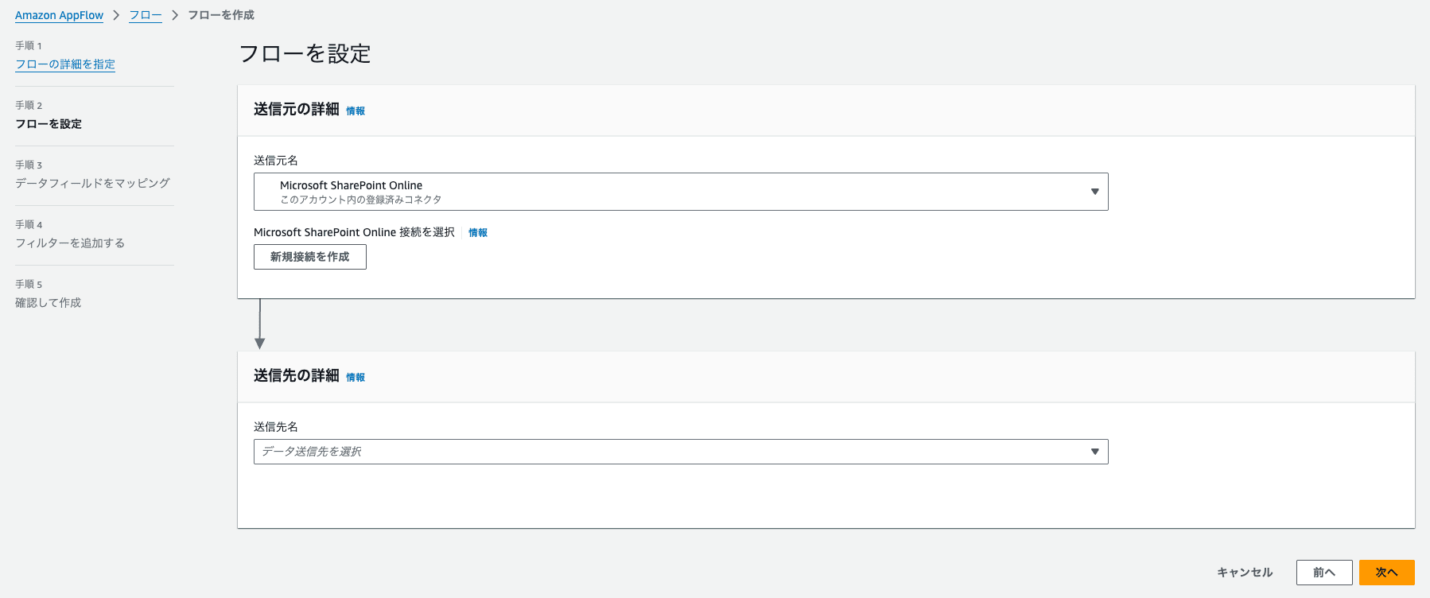The image size is (1430, 598).
Task: Go to the フロー breadcrumb link
Action: click(146, 15)
